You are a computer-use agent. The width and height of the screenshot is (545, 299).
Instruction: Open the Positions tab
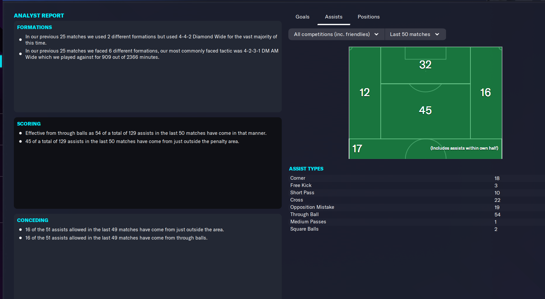pyautogui.click(x=369, y=17)
